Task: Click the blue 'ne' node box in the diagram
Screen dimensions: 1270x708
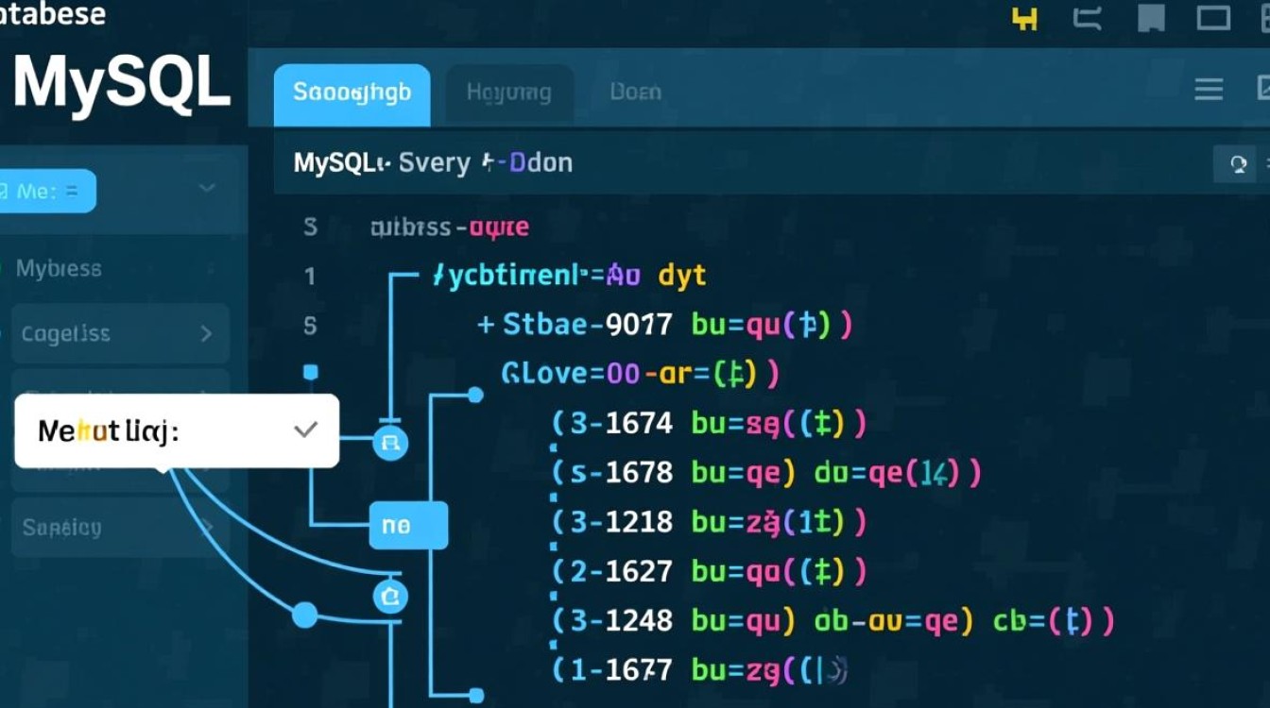Action: pyautogui.click(x=408, y=525)
